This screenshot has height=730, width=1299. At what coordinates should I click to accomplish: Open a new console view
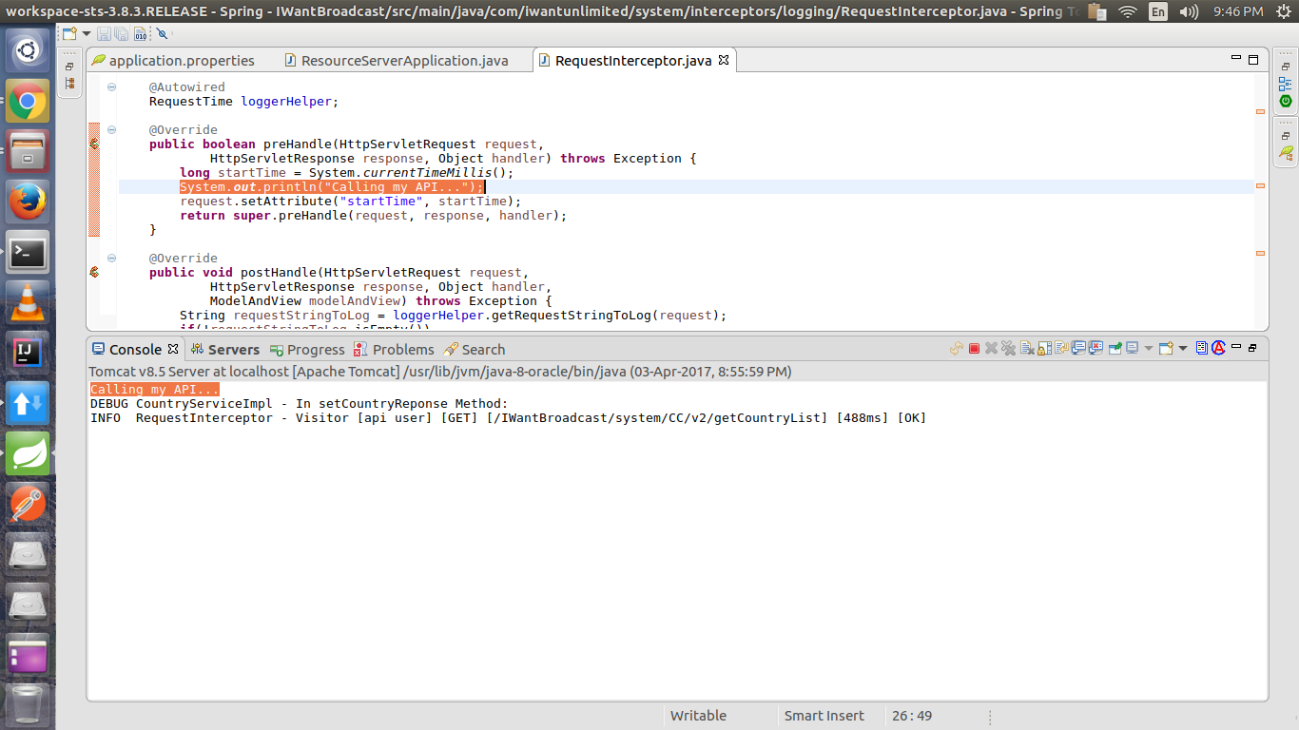[1166, 349]
